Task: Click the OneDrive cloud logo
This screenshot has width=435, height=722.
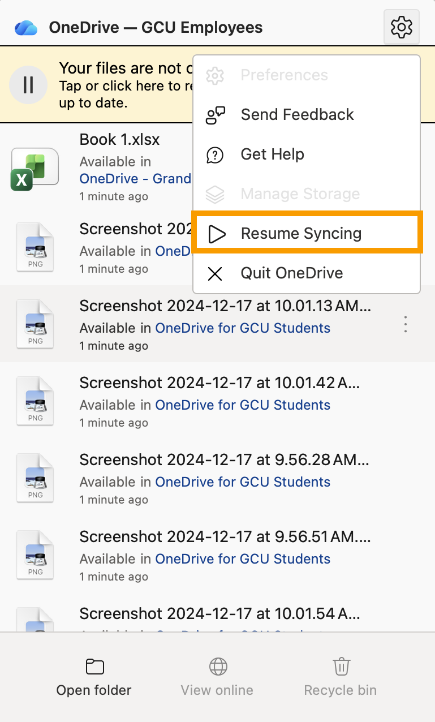Action: (26, 27)
